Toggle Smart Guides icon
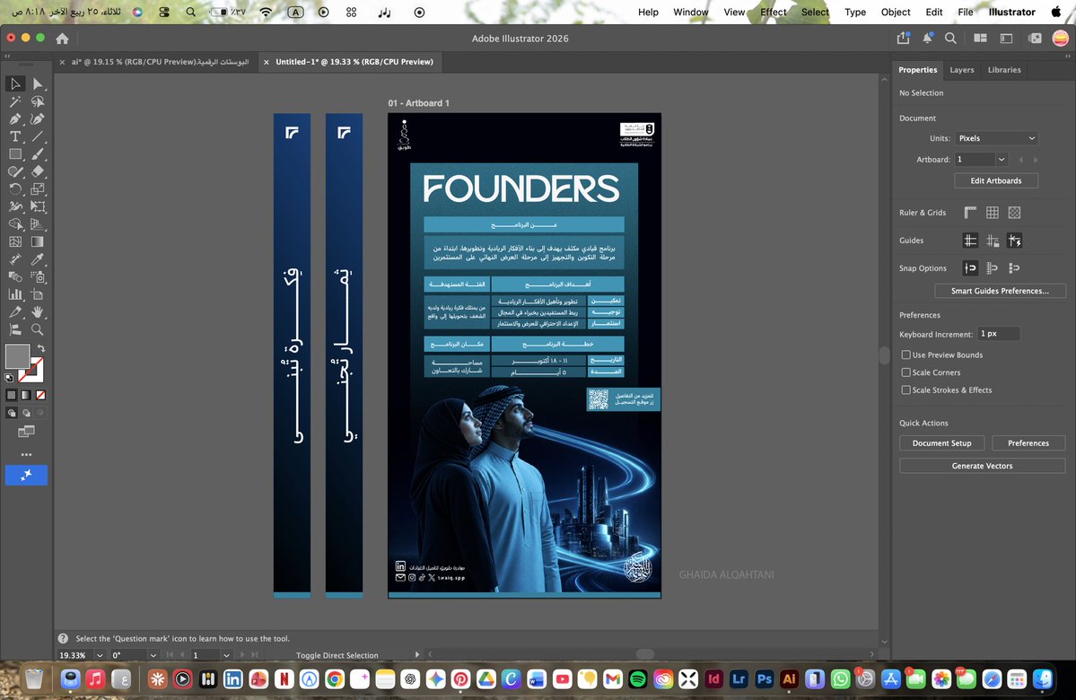 (x=1014, y=241)
